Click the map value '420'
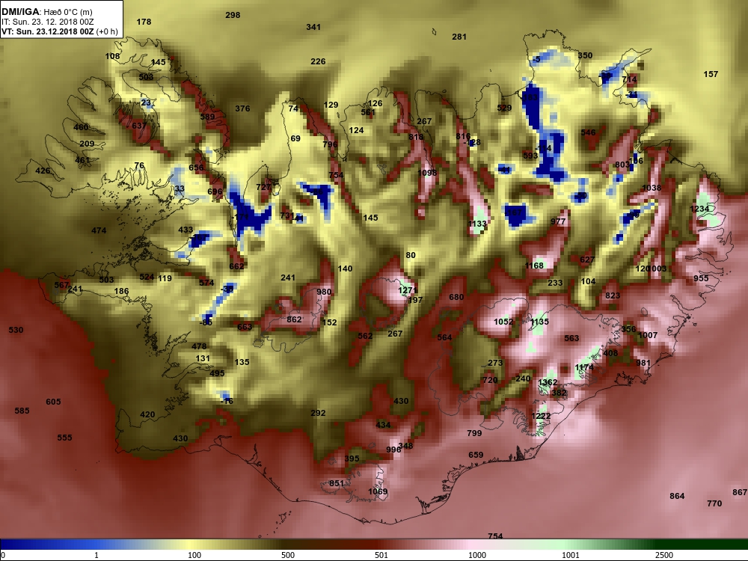Image resolution: width=748 pixels, height=561 pixels. point(147,414)
